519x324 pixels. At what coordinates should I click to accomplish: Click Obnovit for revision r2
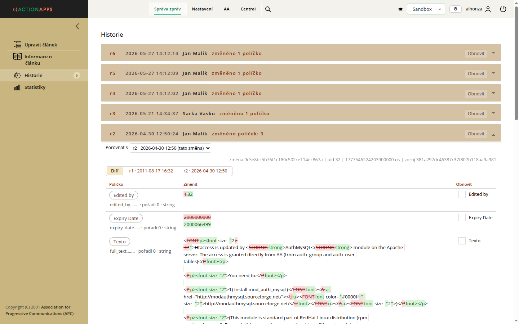pos(476,134)
